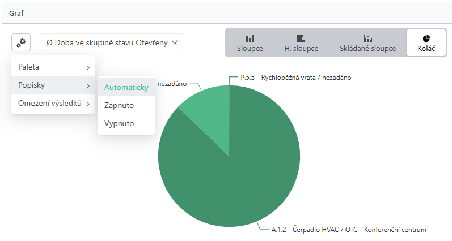
Task: Click the pie icon above Koláč
Action: coord(426,38)
